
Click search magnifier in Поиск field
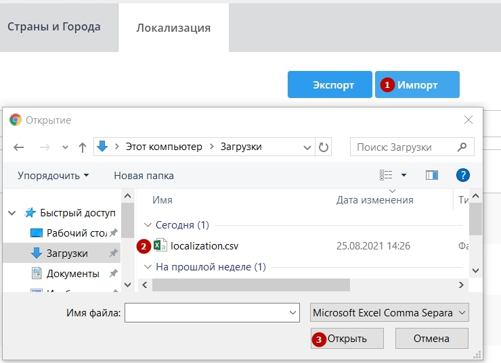(462, 147)
